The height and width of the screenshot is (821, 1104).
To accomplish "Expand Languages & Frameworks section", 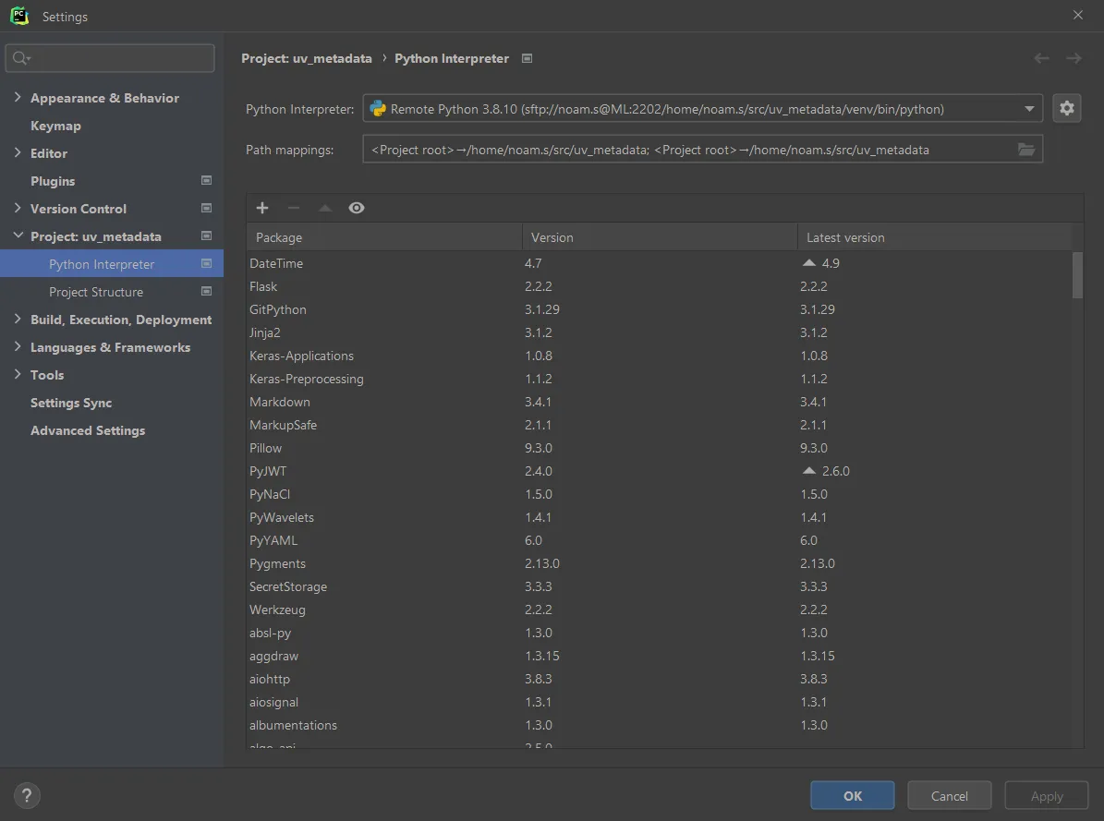I will (18, 346).
